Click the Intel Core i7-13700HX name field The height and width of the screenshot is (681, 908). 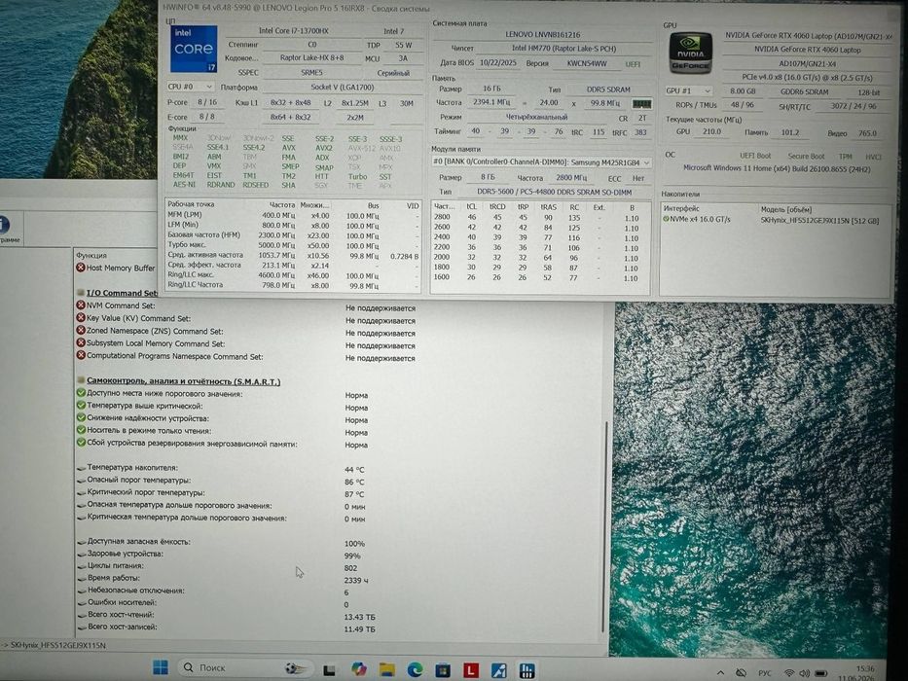coord(310,31)
